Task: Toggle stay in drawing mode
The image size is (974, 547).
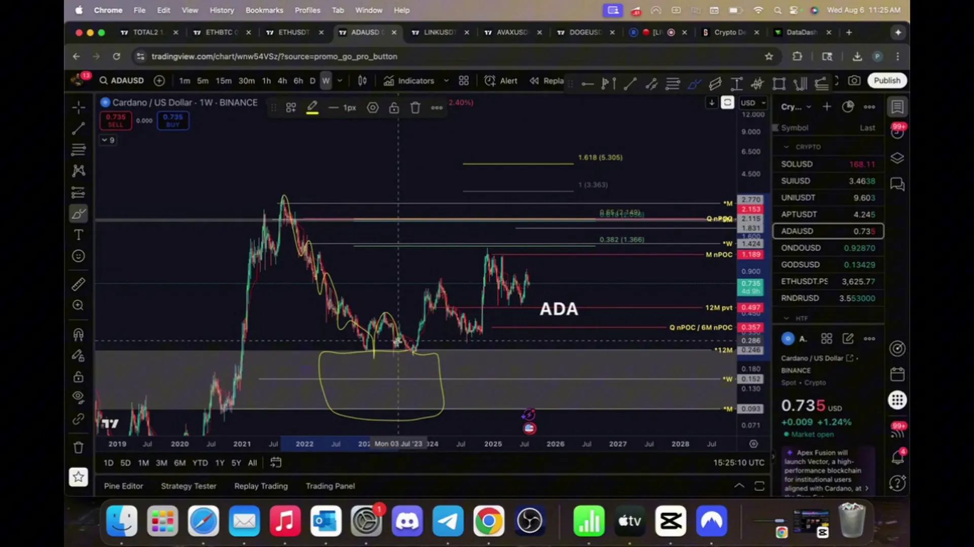Action: [x=78, y=356]
